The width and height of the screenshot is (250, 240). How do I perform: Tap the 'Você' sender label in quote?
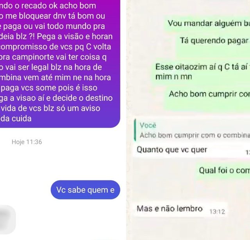pyautogui.click(x=148, y=125)
